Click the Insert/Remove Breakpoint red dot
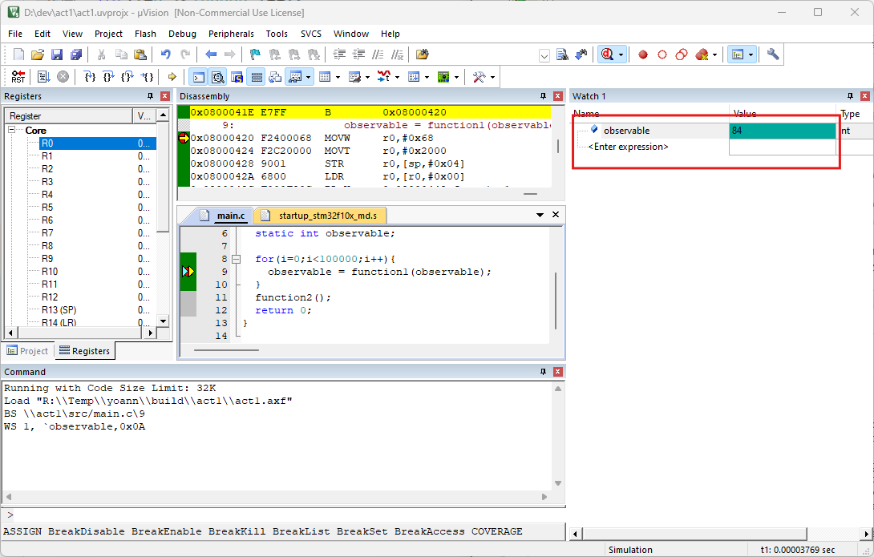 click(x=643, y=55)
